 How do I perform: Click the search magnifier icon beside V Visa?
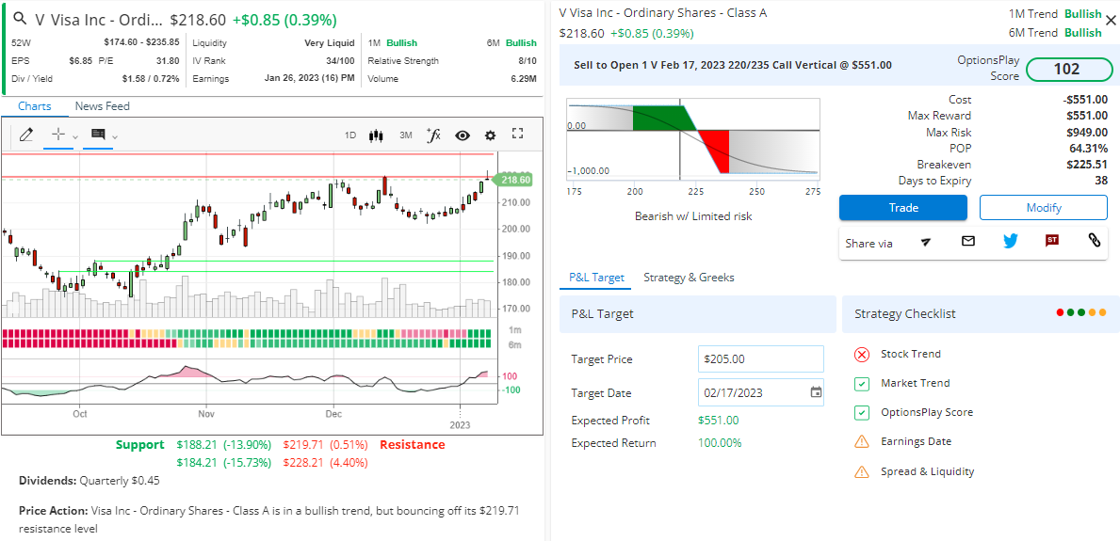tap(21, 19)
